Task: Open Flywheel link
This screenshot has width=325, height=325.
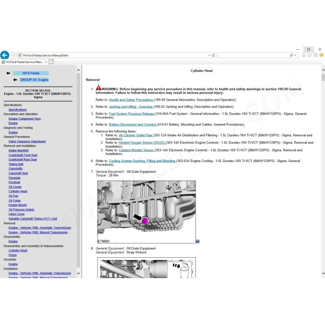Action: [x=14, y=182]
